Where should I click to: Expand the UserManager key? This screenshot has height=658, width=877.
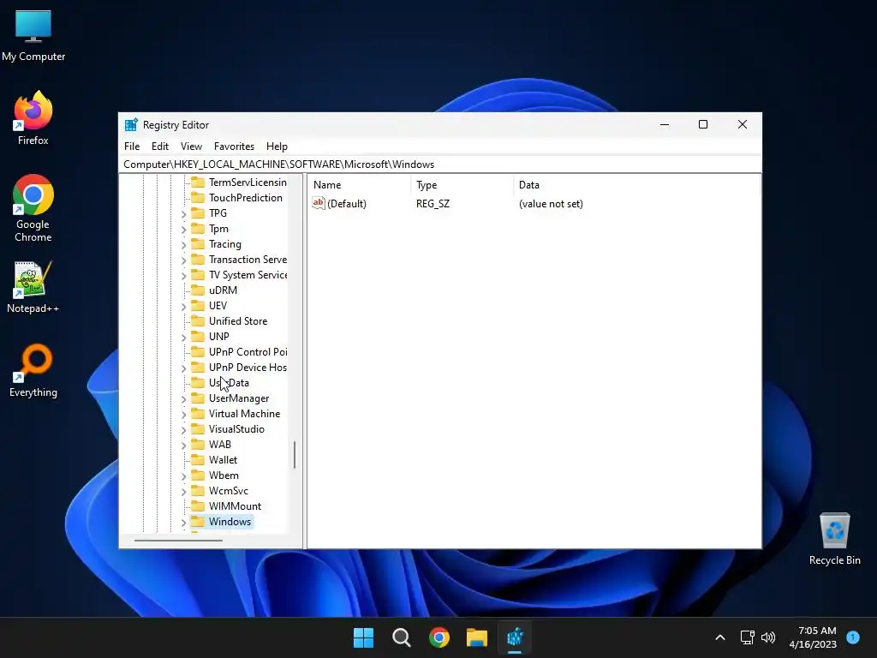183,399
